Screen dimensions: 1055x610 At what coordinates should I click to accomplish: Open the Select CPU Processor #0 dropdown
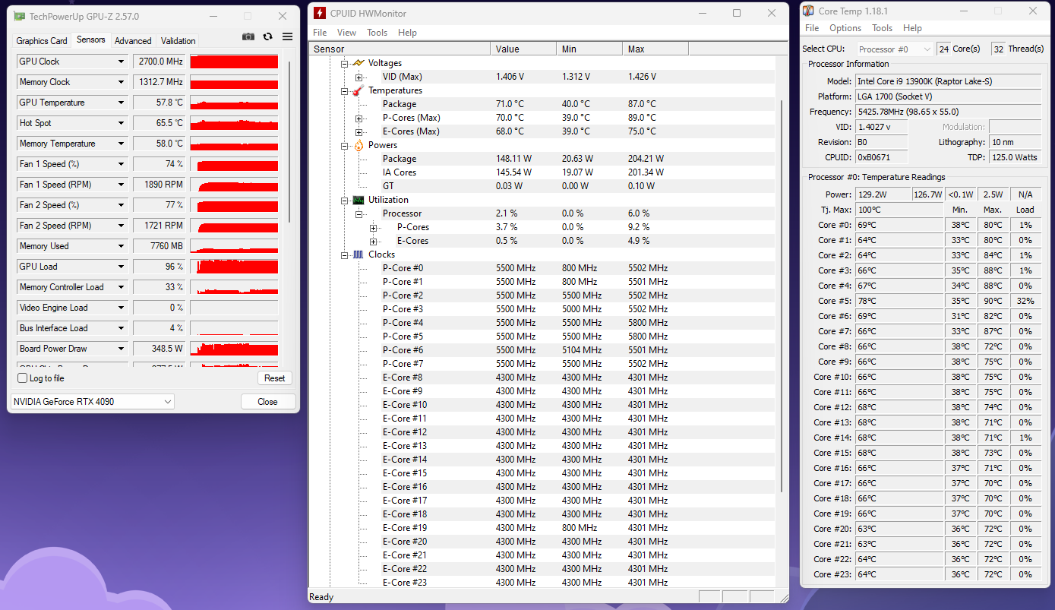894,49
